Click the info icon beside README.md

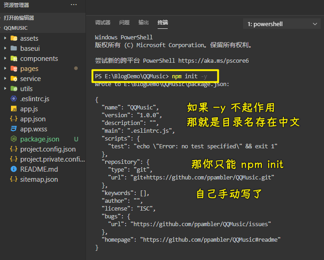pyautogui.click(x=14, y=169)
